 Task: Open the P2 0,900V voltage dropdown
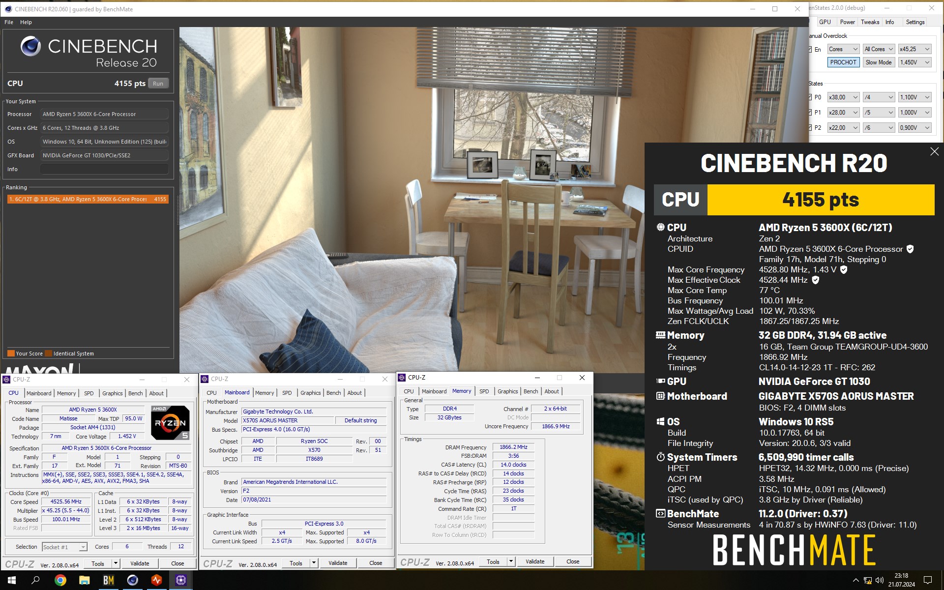coord(914,128)
